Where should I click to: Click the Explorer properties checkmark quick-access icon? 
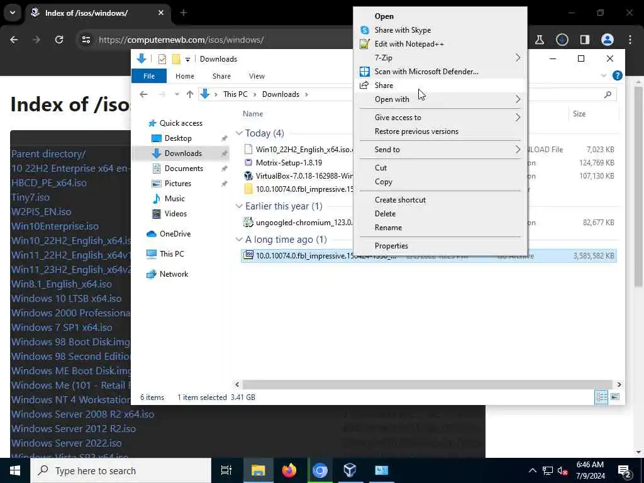[162, 59]
